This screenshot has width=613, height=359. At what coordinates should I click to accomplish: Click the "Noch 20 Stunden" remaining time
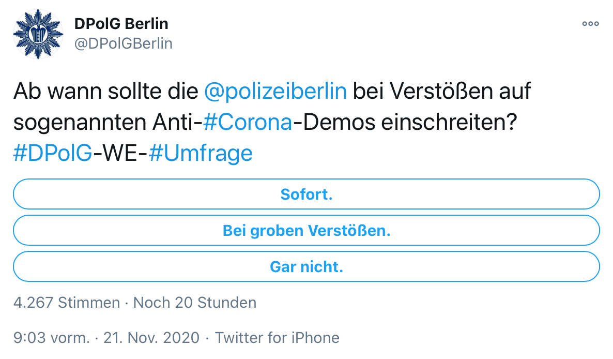[x=195, y=303]
